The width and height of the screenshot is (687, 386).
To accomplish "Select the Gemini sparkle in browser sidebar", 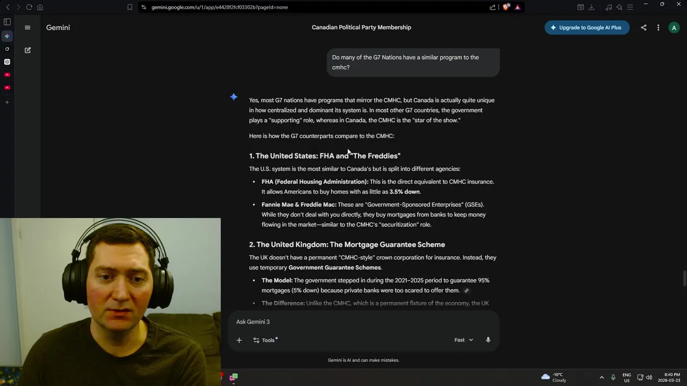I will click(7, 36).
